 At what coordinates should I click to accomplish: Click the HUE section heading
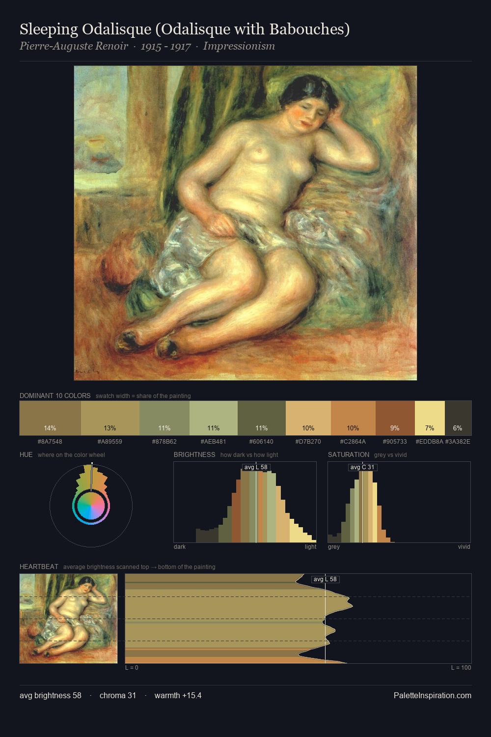(26, 454)
